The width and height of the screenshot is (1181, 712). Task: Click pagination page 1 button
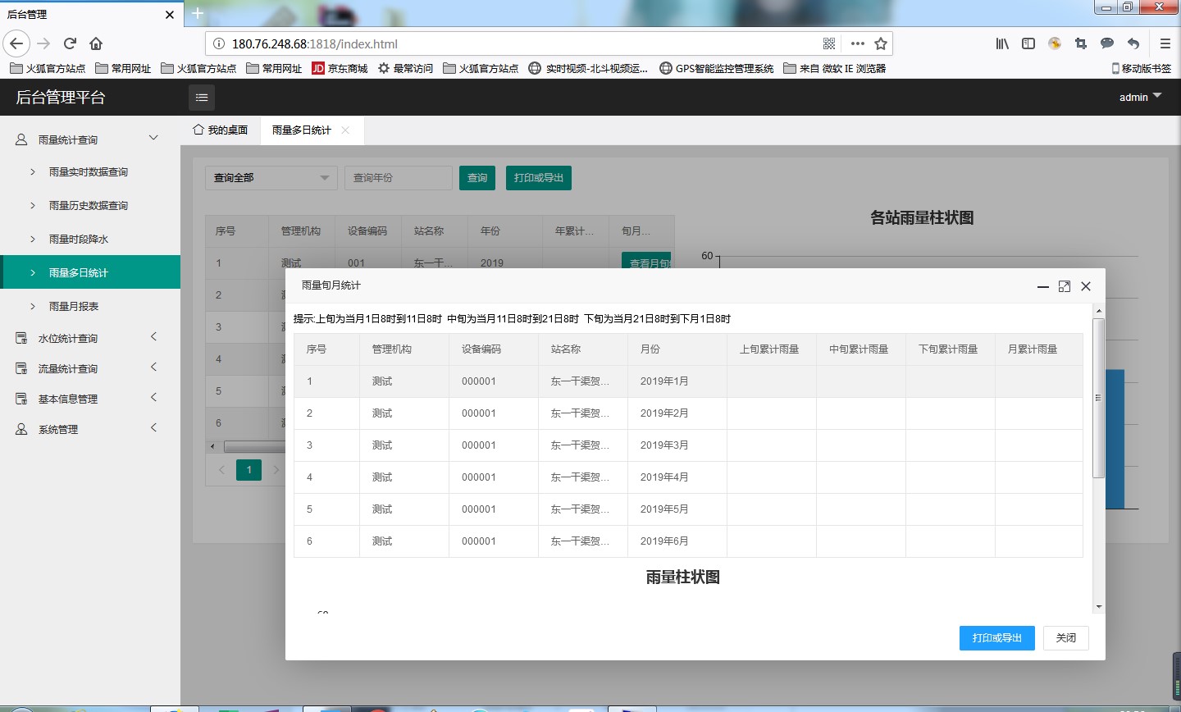[x=249, y=470]
